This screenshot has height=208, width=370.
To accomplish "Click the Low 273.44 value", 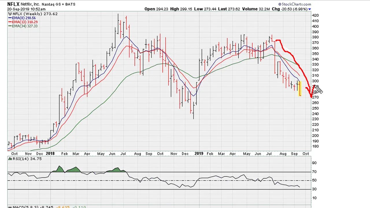I will pos(205,9).
